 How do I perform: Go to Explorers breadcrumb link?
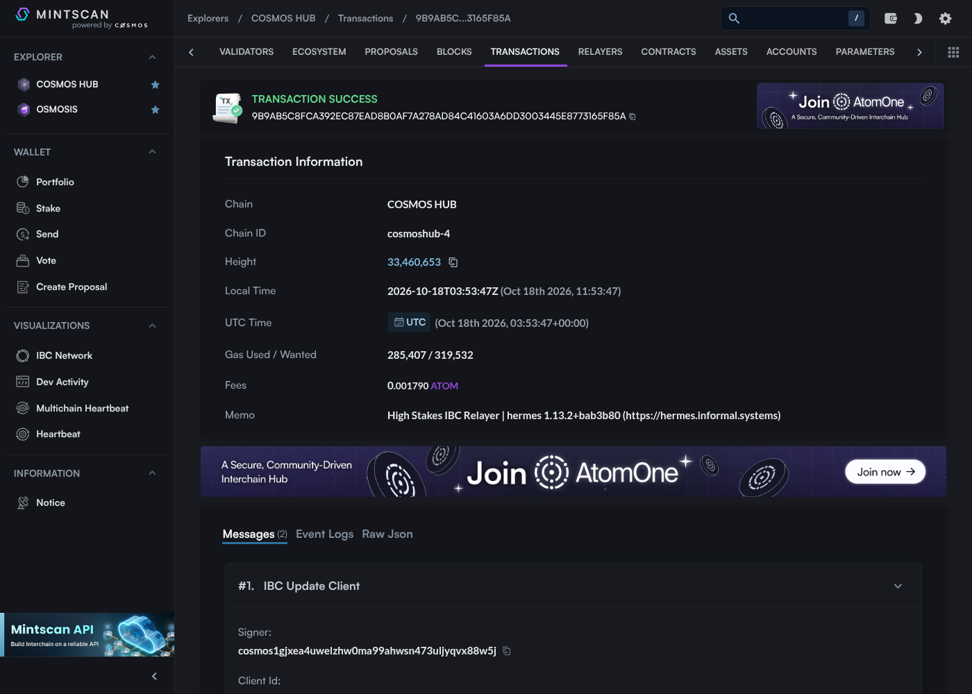click(x=208, y=19)
